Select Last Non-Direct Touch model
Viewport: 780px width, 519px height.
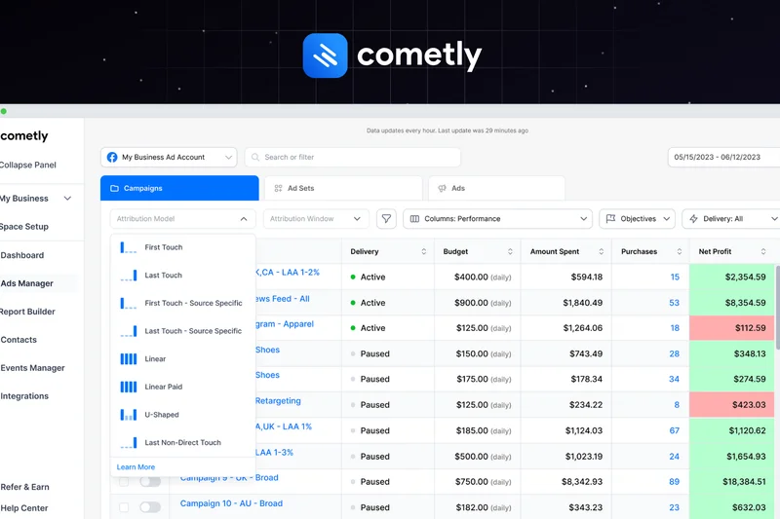(x=182, y=442)
